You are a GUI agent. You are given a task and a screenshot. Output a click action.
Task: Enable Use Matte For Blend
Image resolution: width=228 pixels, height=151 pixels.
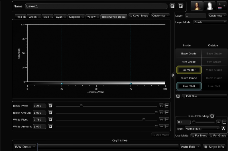click(x=199, y=136)
